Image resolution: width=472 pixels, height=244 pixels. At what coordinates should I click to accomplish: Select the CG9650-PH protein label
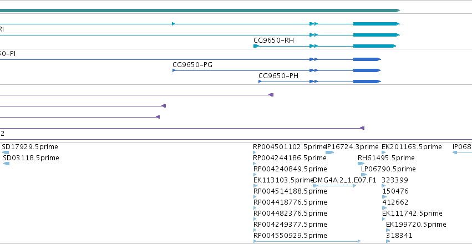point(278,76)
